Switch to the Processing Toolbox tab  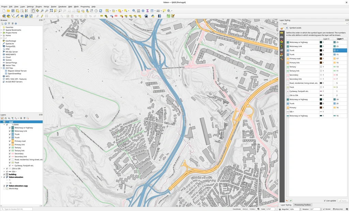[302, 205]
